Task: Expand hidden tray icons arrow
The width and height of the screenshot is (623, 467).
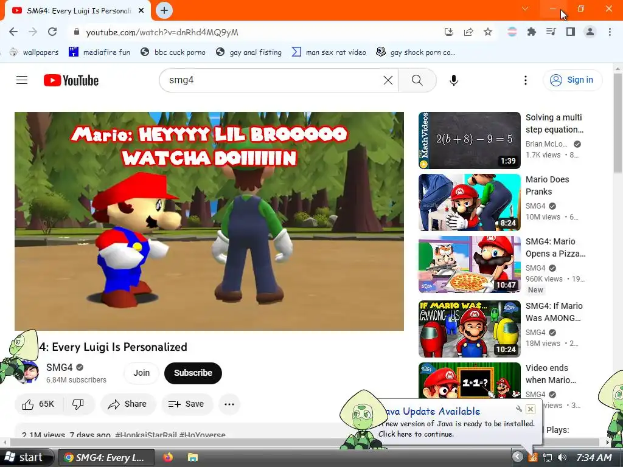Action: click(x=517, y=457)
